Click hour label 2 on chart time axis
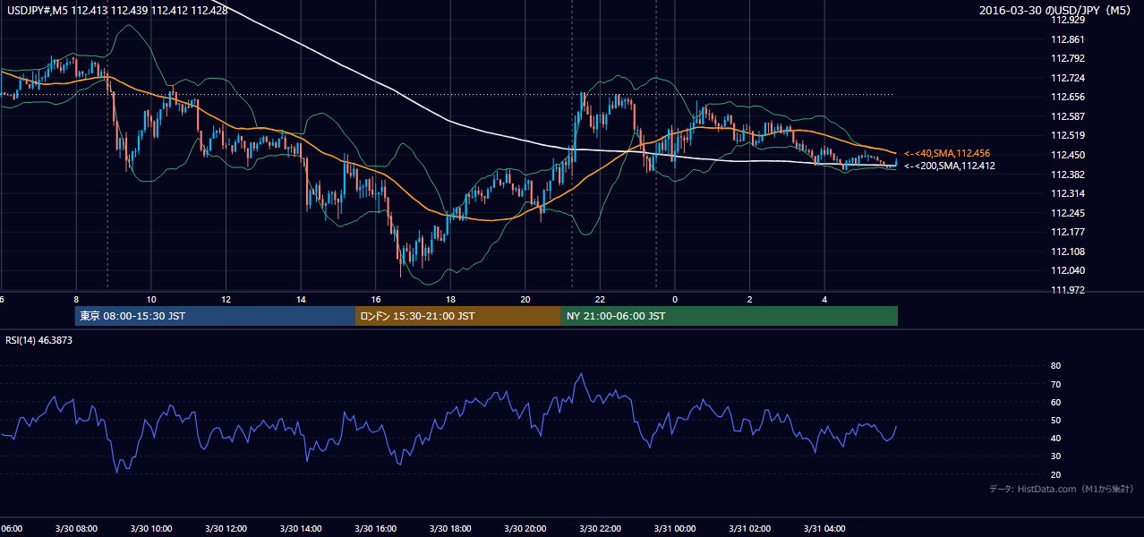1144x537 pixels. pos(750,299)
